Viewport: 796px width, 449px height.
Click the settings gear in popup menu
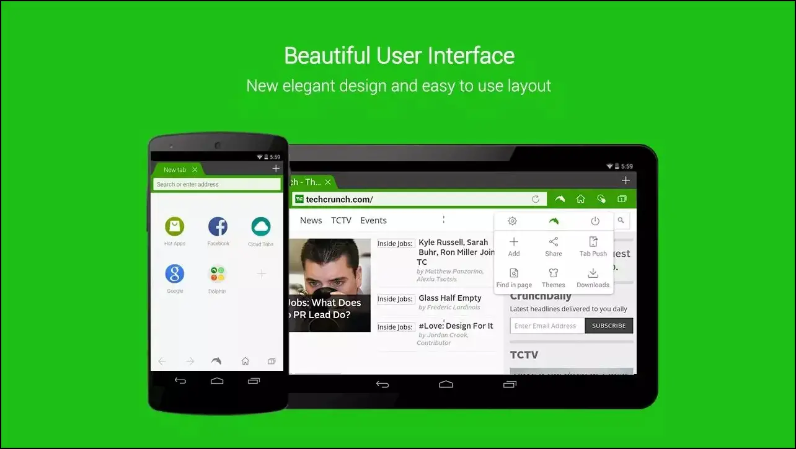(x=512, y=221)
